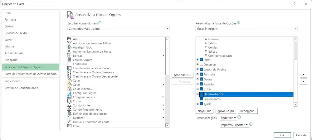312x140 pixels.
Task: Click the Cor da Fonte icon
Action: [70, 105]
